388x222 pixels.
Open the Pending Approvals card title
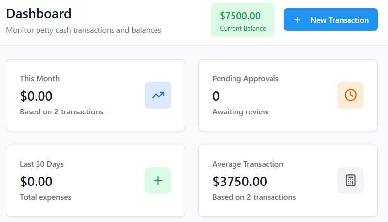tap(245, 78)
